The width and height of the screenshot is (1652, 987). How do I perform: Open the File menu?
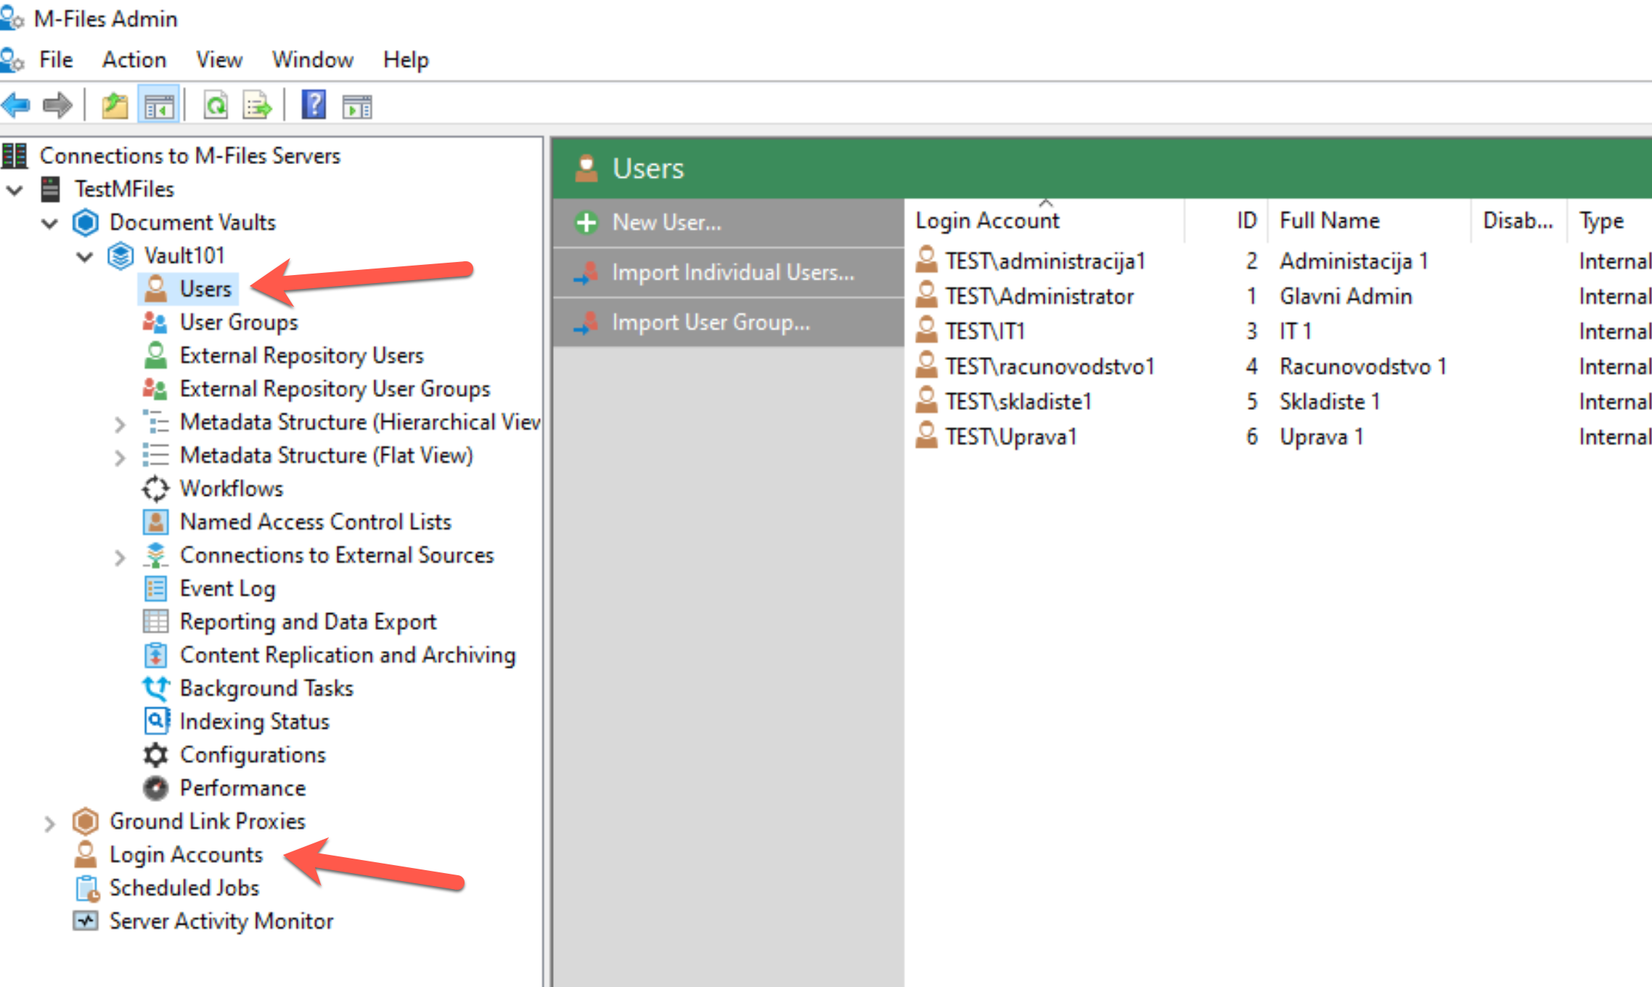coord(56,60)
